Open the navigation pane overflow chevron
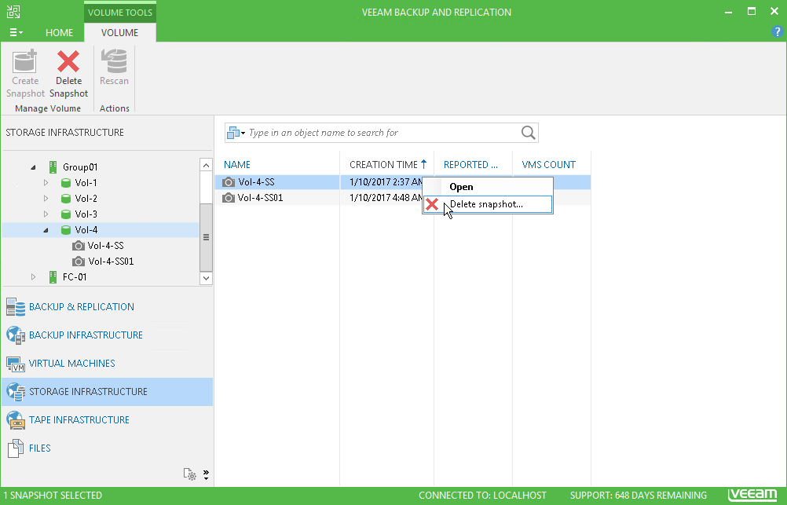Screen dimensions: 787x505 click(x=206, y=474)
